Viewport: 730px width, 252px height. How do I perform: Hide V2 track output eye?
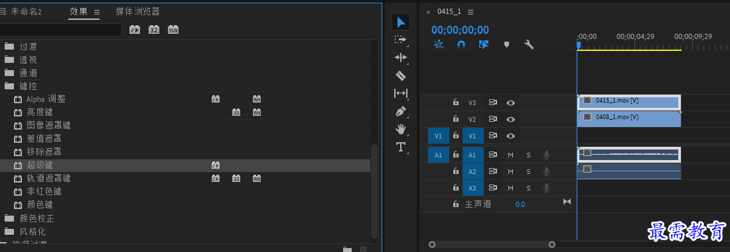(x=511, y=119)
